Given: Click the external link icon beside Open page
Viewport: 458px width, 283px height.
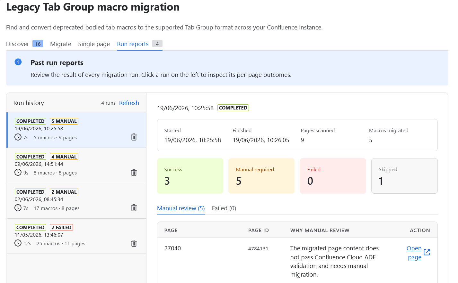Looking at the screenshot, I should pyautogui.click(x=427, y=252).
